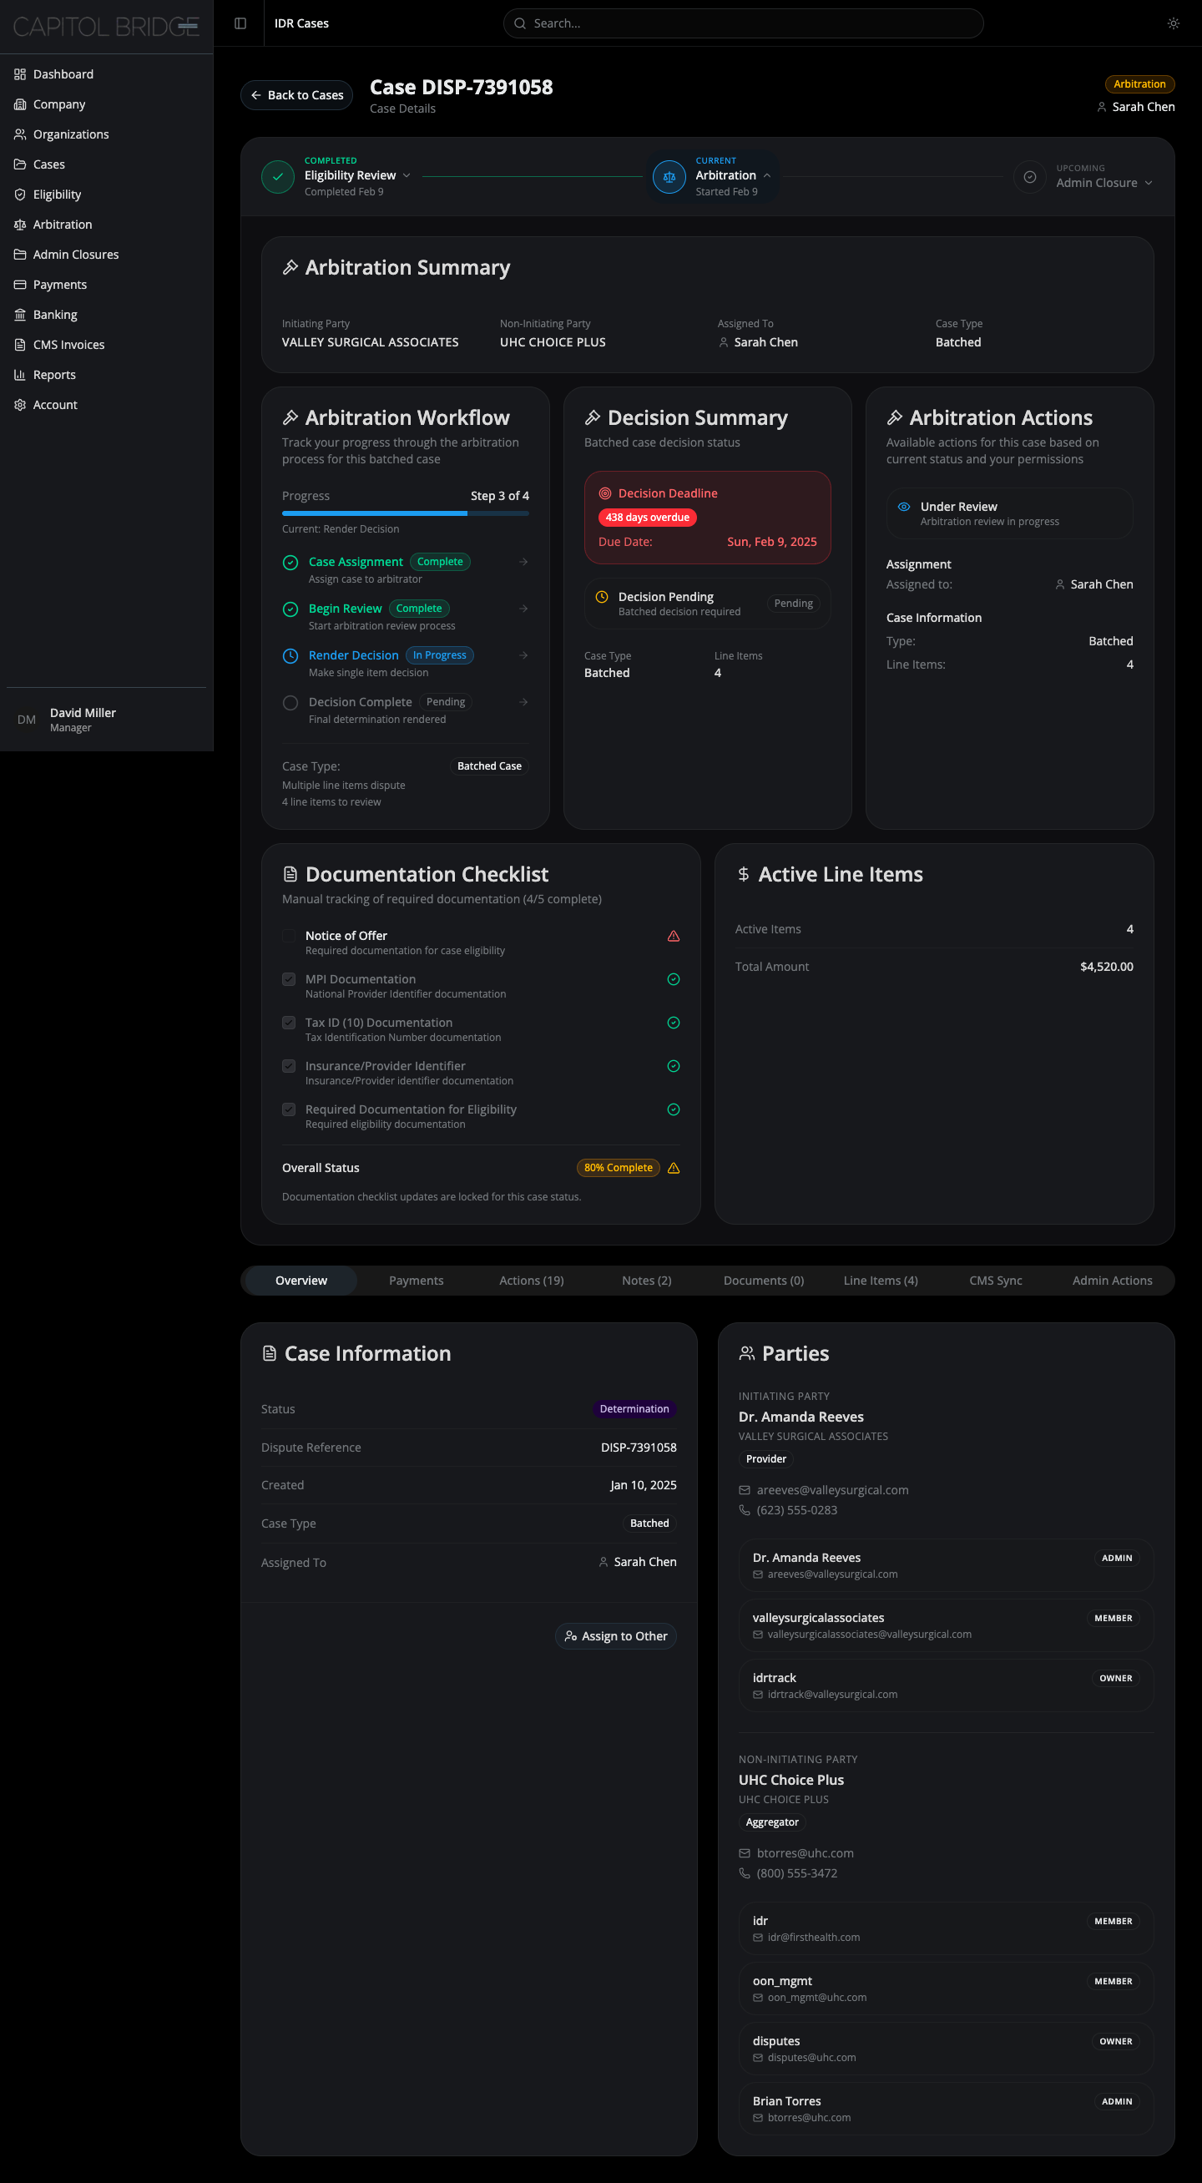Open the Documents (0) tab

tap(763, 1281)
